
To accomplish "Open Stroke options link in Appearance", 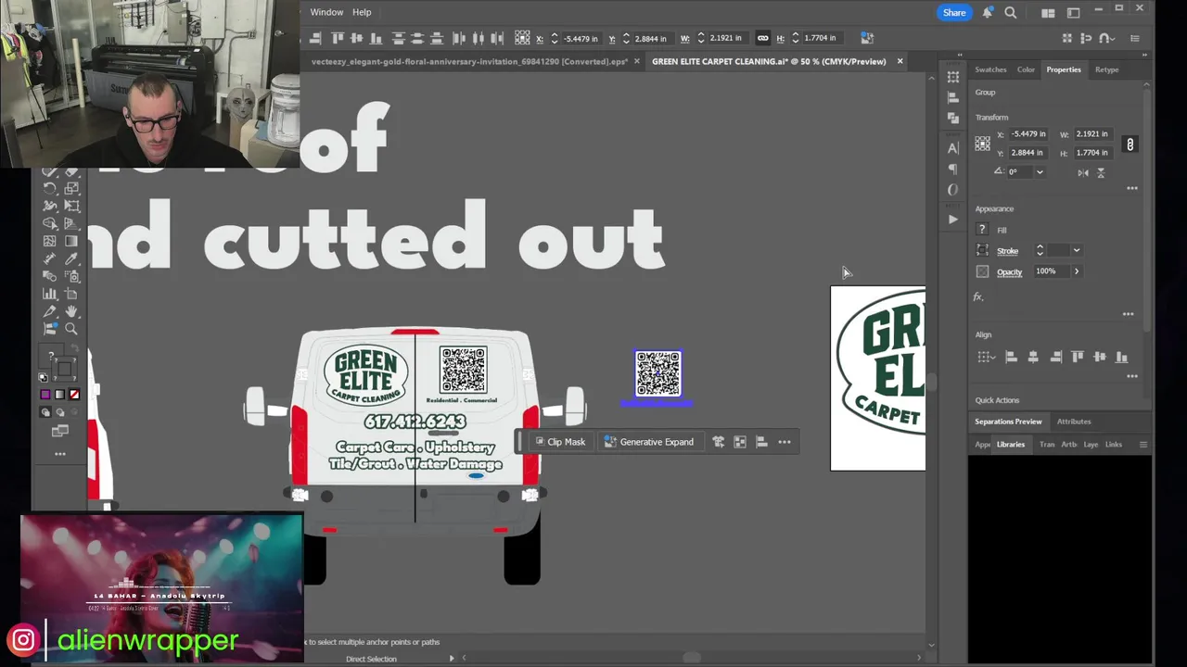I will point(1007,251).
